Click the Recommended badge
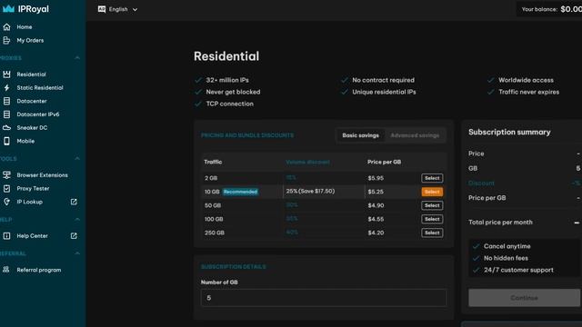582x327 pixels. [x=240, y=192]
